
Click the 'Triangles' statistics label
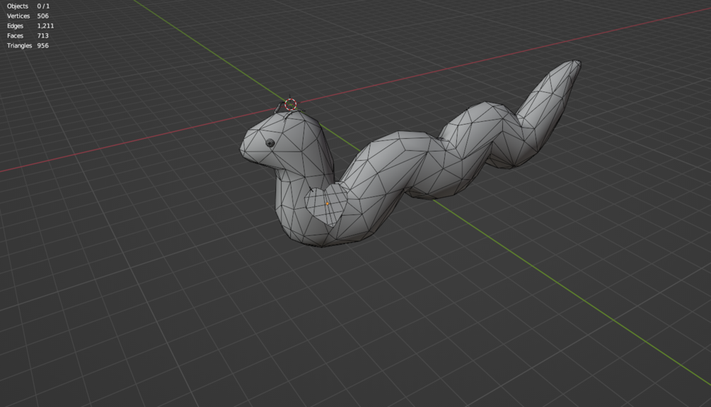tap(20, 45)
